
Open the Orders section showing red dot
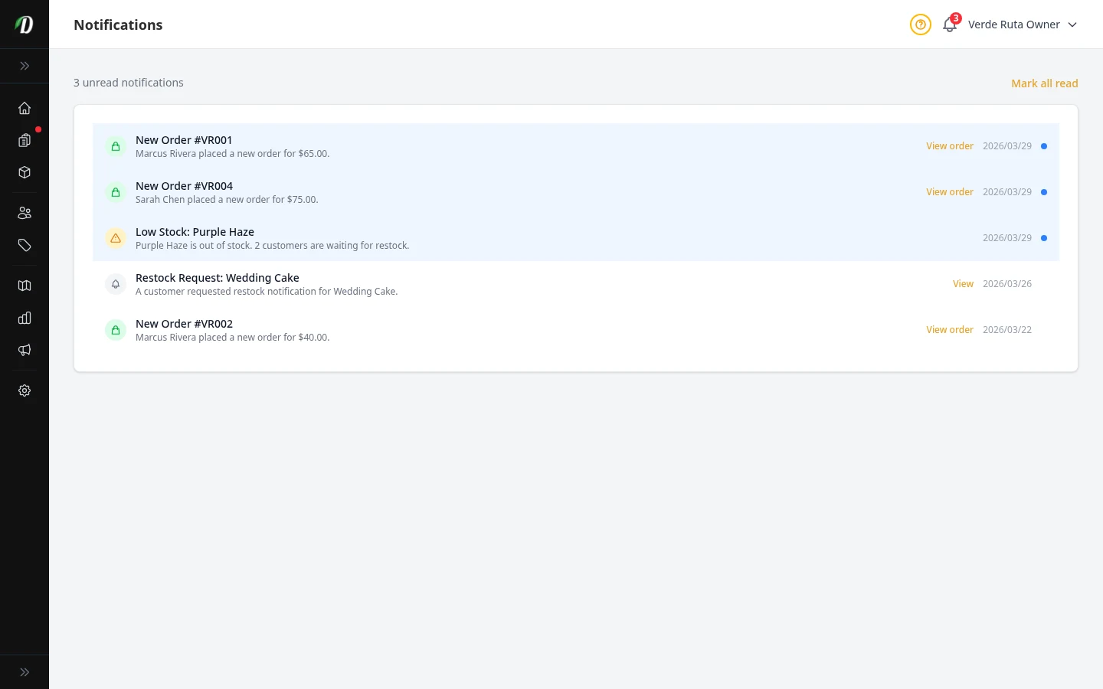tap(25, 140)
